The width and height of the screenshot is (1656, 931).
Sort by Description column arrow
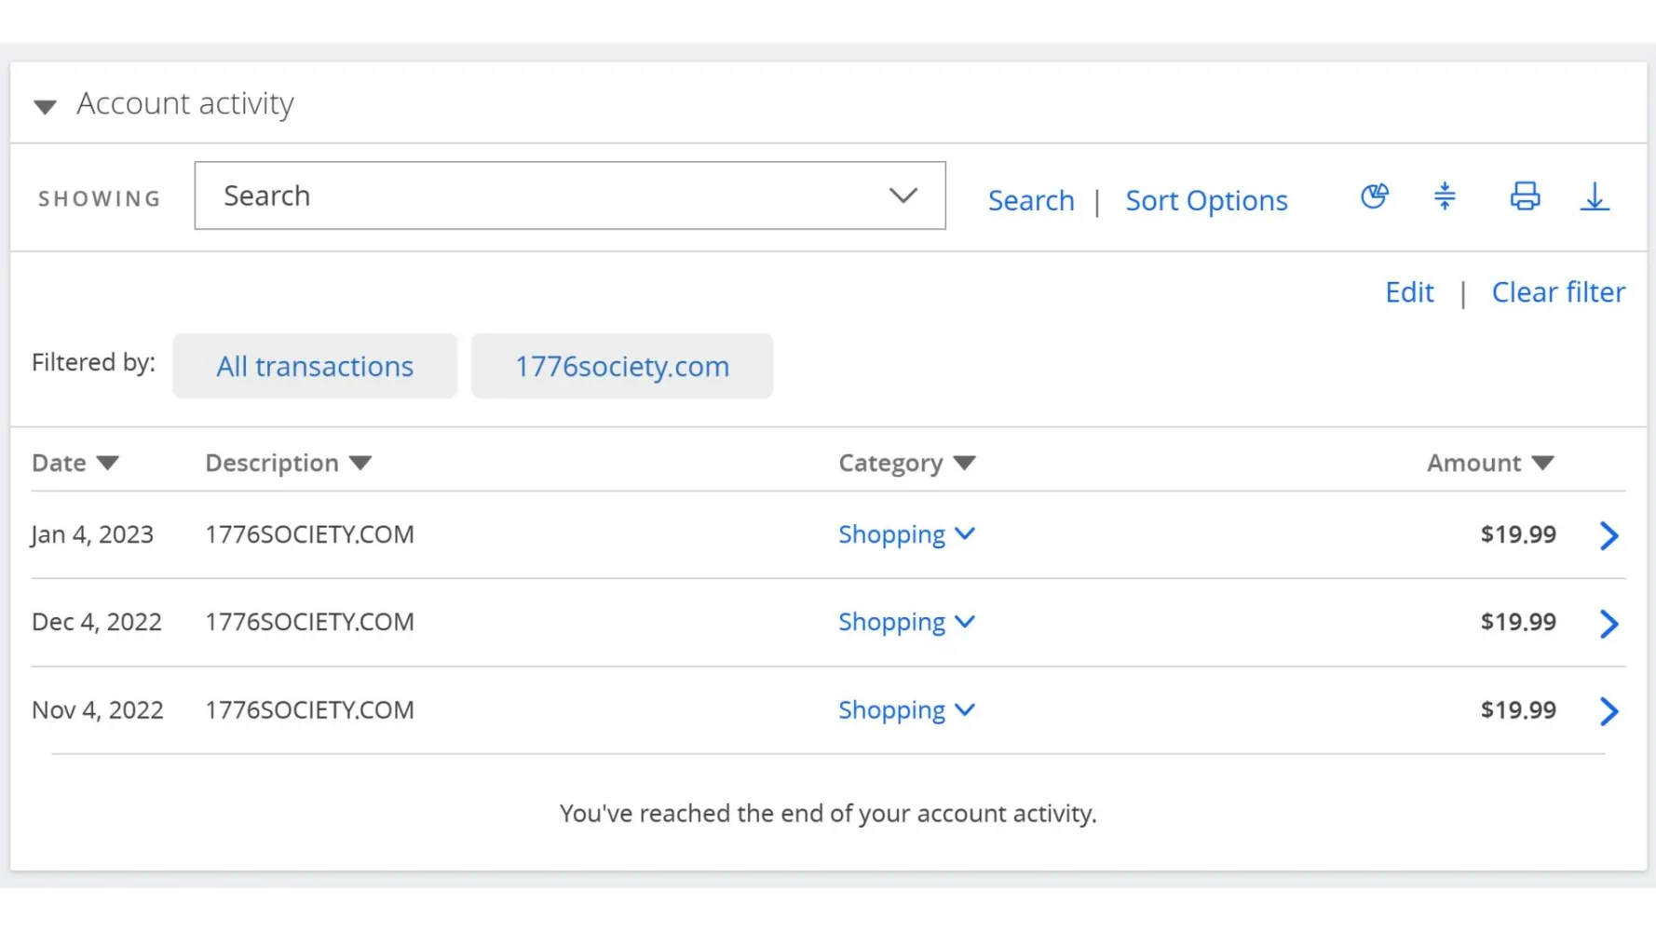coord(360,463)
